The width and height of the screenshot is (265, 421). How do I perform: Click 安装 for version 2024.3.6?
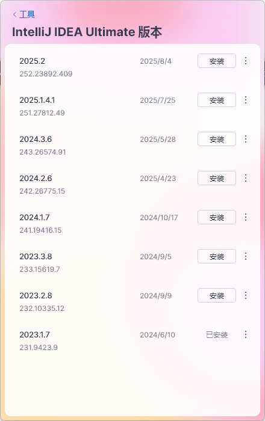(217, 139)
